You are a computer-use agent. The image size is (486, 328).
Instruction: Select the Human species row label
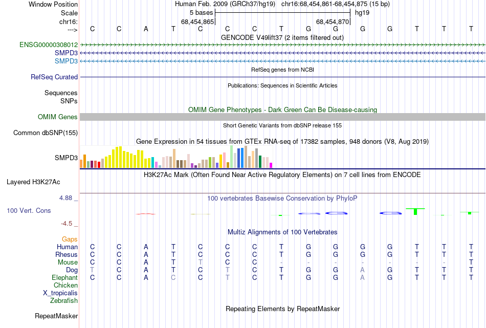click(67, 247)
